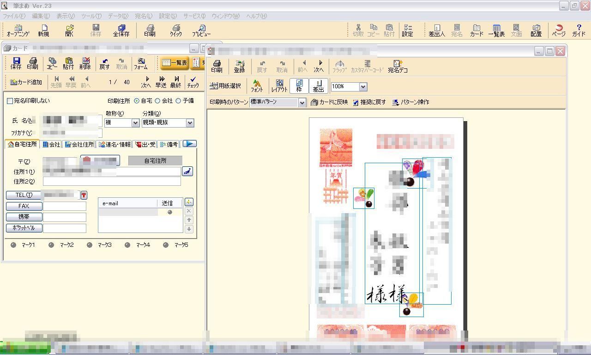Toggle the マーク1 indicator

13,245
